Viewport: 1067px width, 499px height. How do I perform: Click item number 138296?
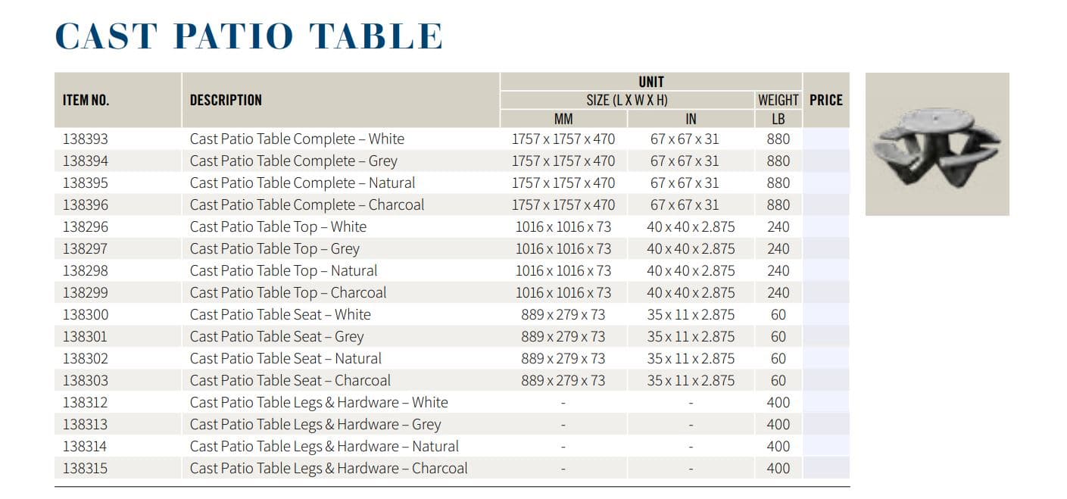point(85,227)
